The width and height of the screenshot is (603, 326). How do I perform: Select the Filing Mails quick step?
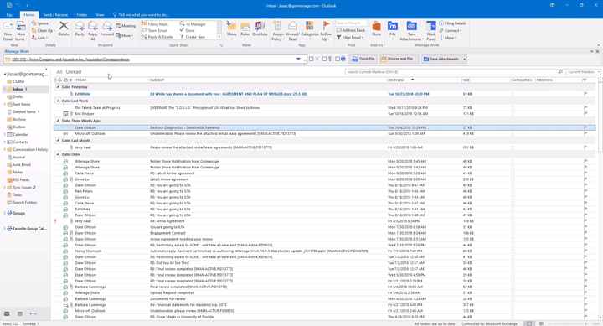point(155,24)
